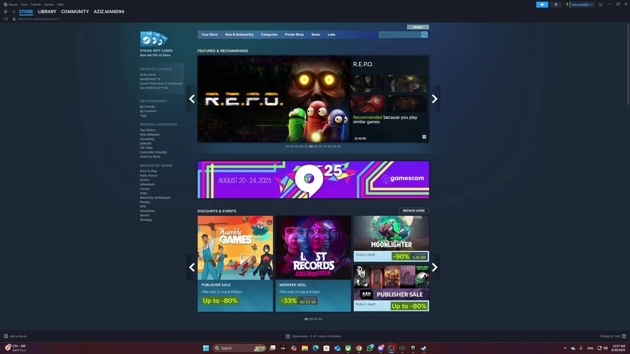The image size is (630, 354).
Task: Open WhatsApp from the taskbar
Action: pos(370,348)
